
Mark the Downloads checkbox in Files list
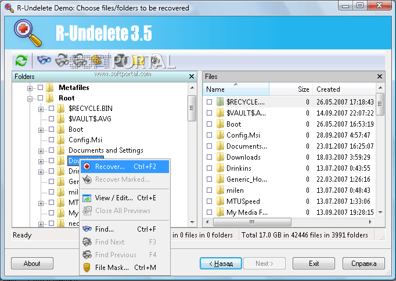(x=210, y=157)
